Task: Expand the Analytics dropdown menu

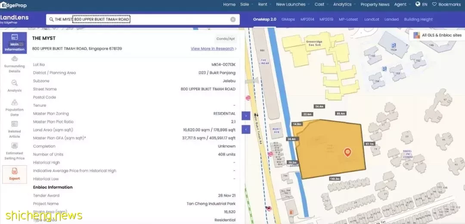Action: point(344,4)
